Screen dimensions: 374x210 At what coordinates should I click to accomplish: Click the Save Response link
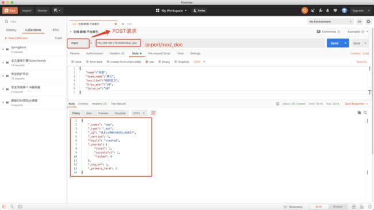point(354,104)
